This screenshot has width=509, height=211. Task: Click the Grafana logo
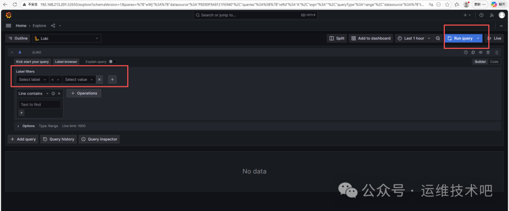(x=9, y=15)
